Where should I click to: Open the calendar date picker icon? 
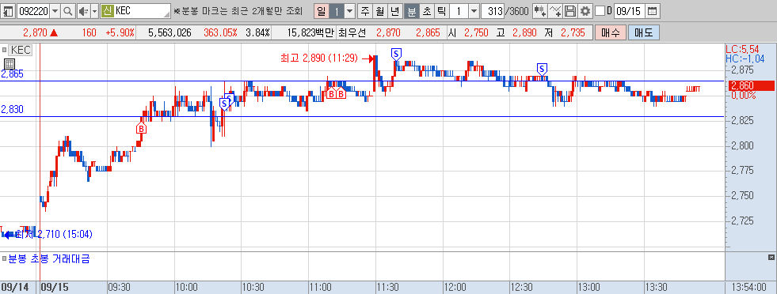coord(652,10)
